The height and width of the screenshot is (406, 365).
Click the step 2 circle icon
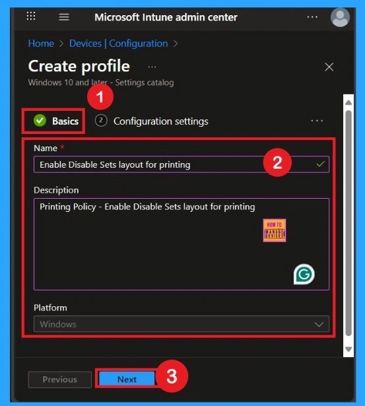coord(101,121)
